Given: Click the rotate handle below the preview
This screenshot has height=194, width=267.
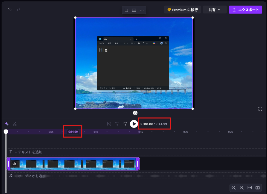Looking at the screenshot, I should [x=135, y=113].
